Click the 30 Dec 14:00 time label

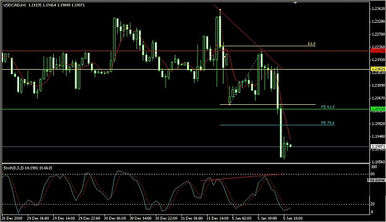140,218
